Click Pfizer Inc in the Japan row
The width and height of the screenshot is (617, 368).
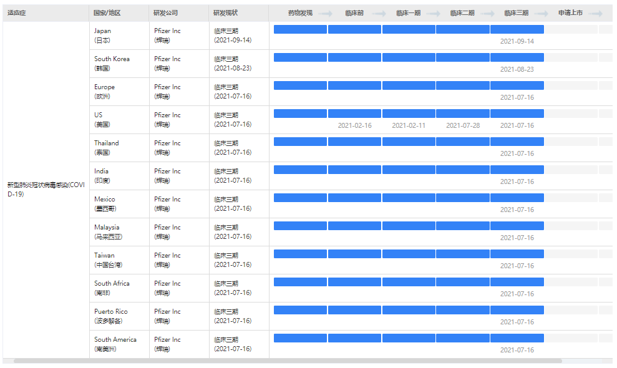pos(167,31)
